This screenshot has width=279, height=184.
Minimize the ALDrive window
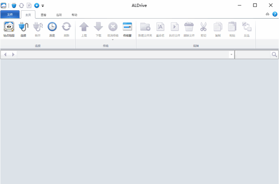[x=239, y=5]
